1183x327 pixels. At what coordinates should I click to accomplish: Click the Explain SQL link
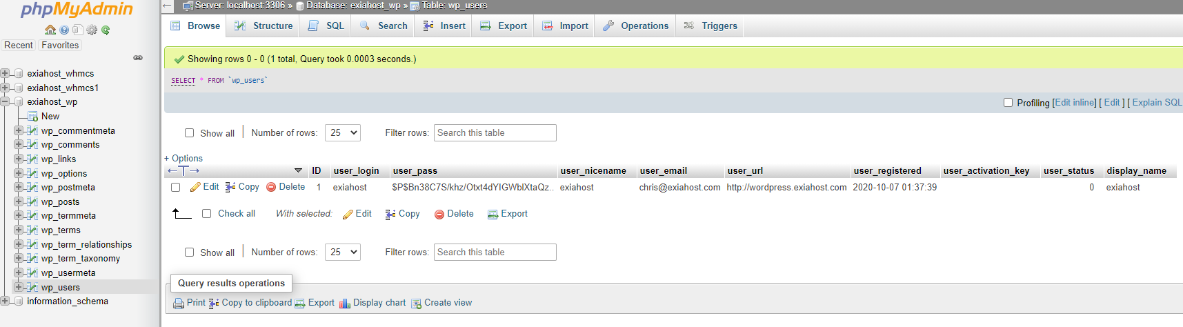[1157, 102]
